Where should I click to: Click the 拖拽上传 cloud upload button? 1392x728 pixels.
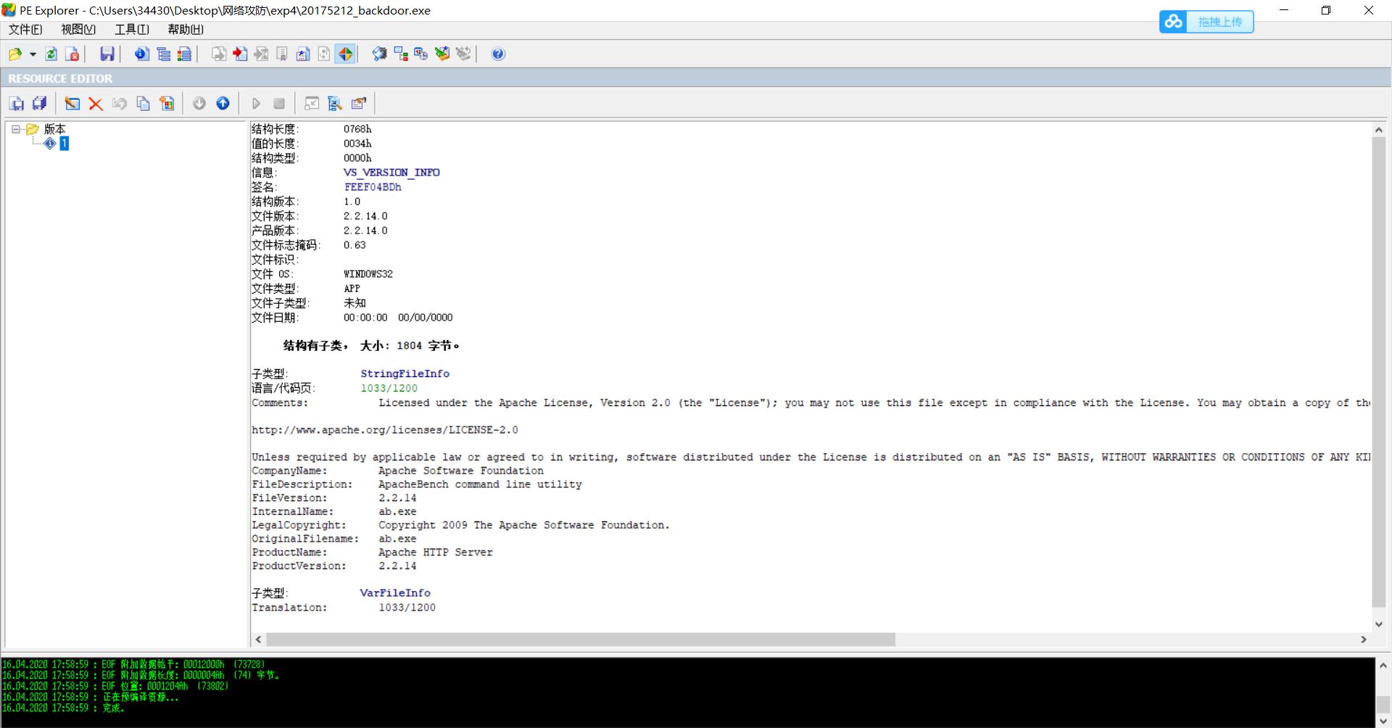[1206, 22]
